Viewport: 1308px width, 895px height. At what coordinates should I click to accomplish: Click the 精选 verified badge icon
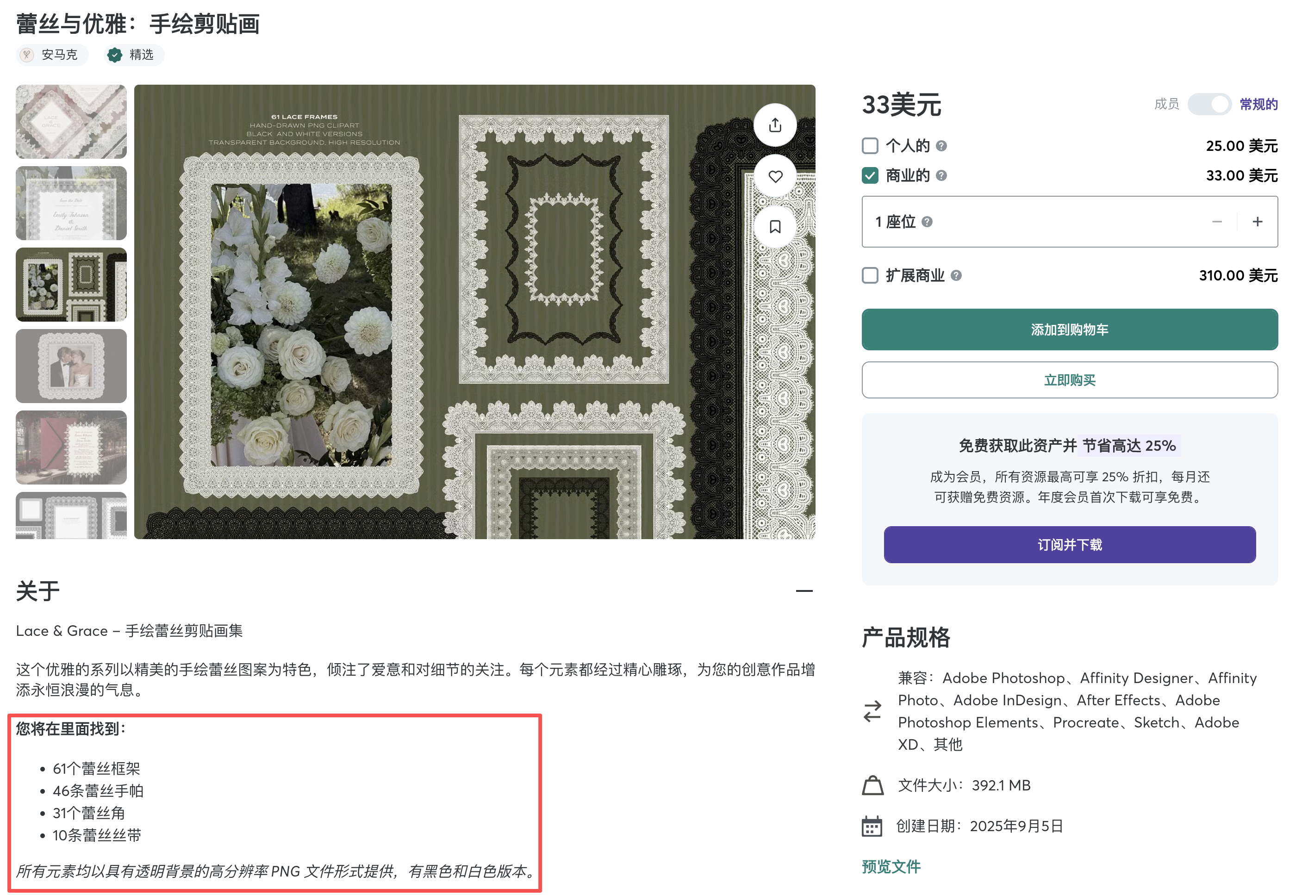tap(115, 55)
